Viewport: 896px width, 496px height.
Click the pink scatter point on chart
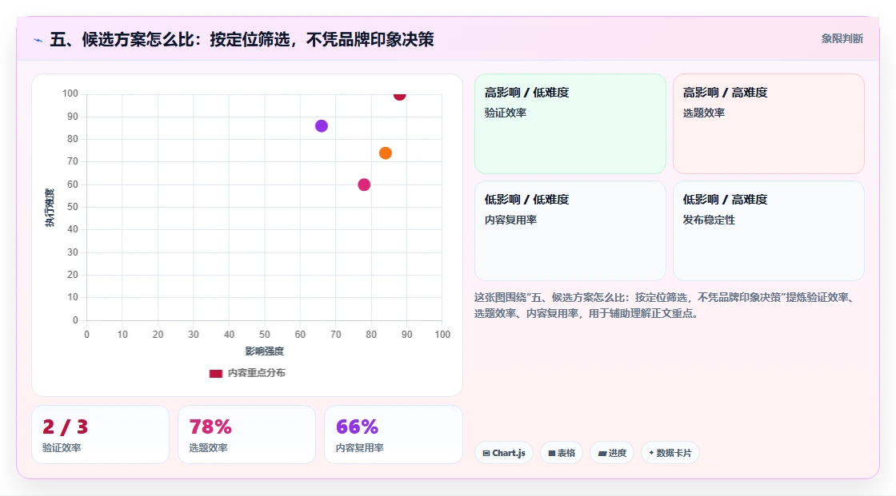(364, 185)
